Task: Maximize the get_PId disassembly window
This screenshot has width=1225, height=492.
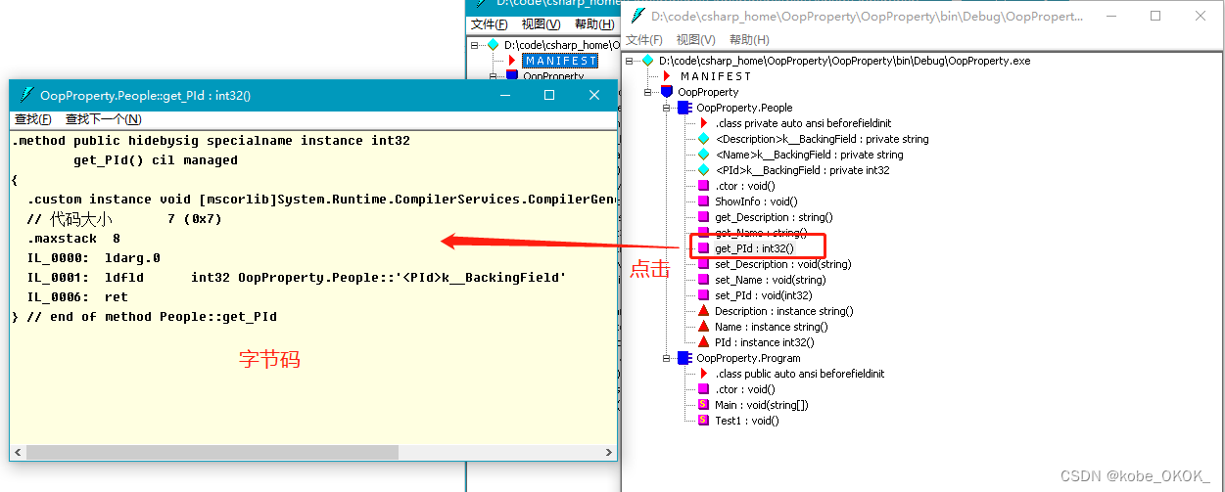Action: 549,95
